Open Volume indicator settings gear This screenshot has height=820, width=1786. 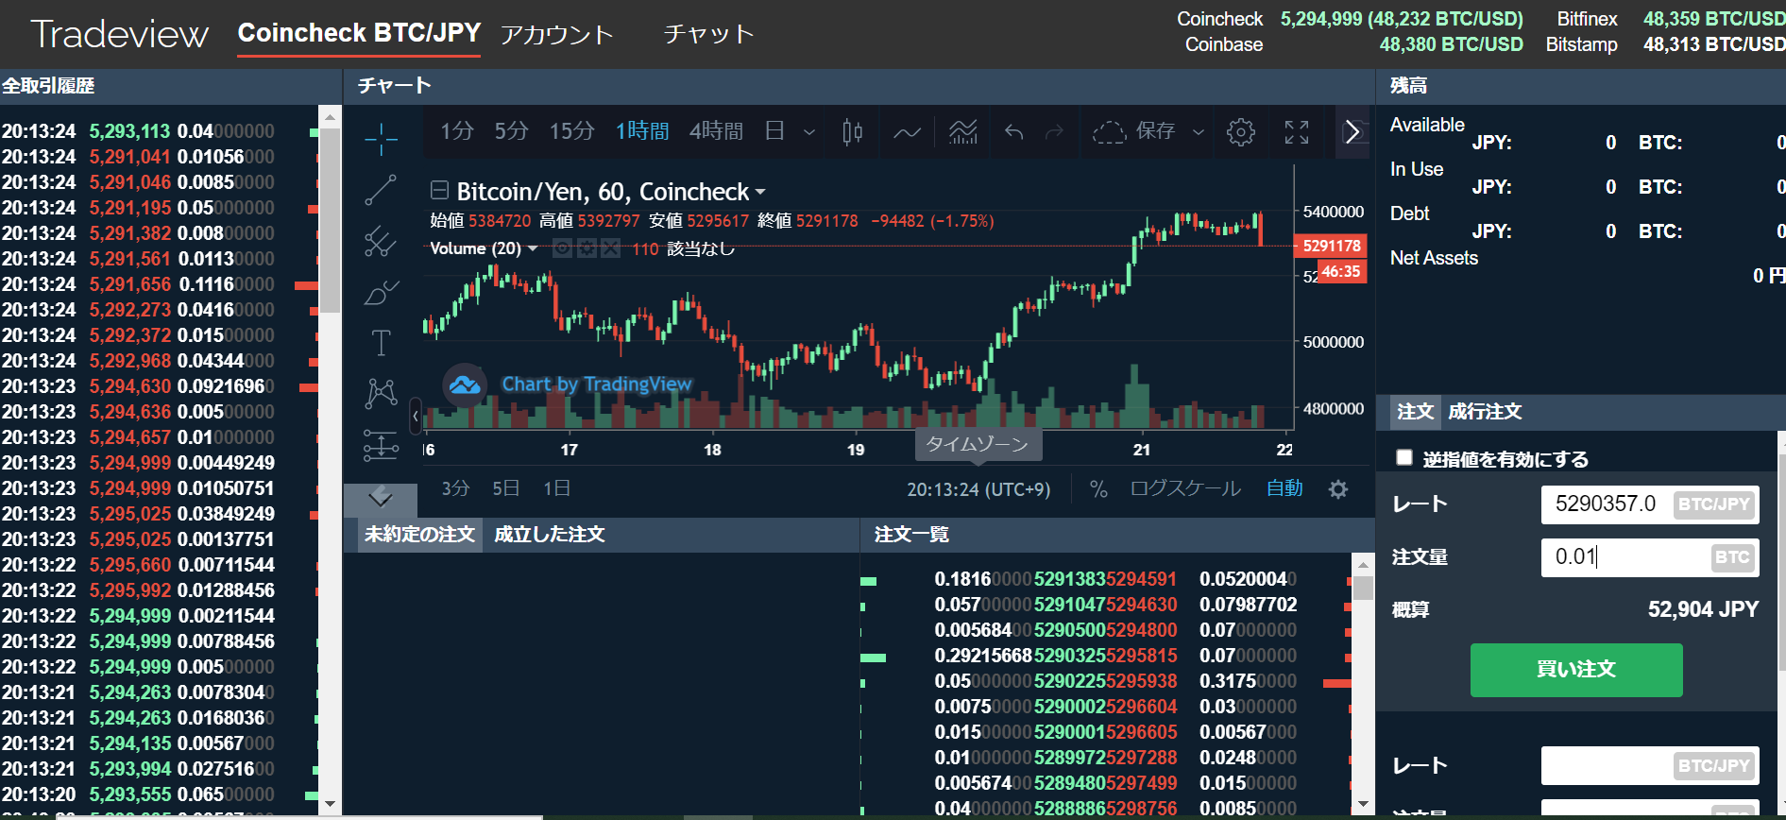click(587, 248)
